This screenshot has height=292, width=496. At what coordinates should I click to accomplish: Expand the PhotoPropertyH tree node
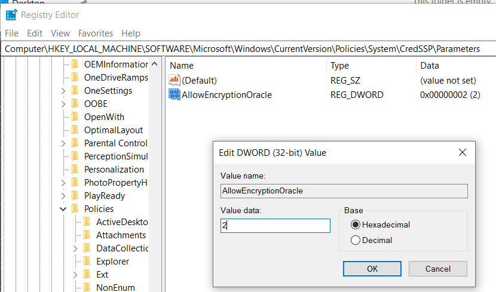pos(63,183)
